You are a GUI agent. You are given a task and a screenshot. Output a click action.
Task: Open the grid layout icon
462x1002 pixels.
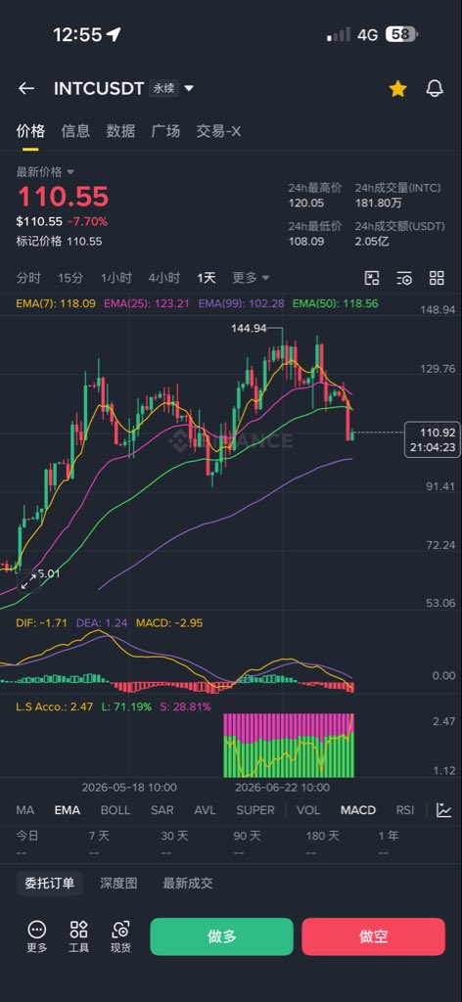[438, 278]
